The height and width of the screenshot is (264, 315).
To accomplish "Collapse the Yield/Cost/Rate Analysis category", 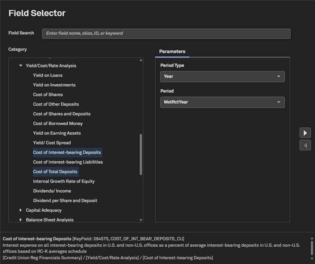I will (21, 66).
